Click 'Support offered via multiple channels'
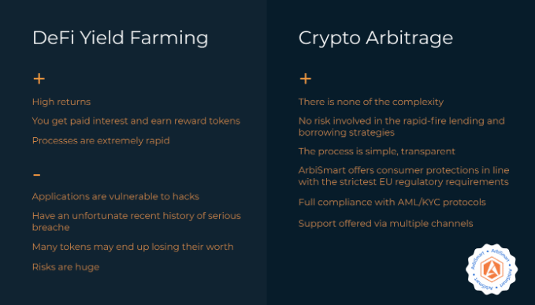 click(x=385, y=224)
